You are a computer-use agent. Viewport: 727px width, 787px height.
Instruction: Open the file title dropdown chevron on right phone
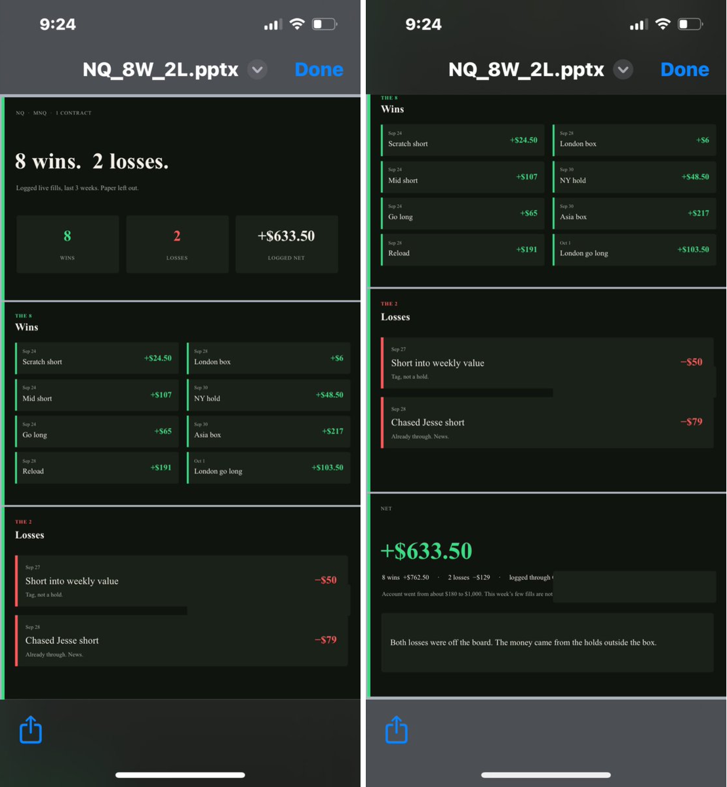[623, 70]
